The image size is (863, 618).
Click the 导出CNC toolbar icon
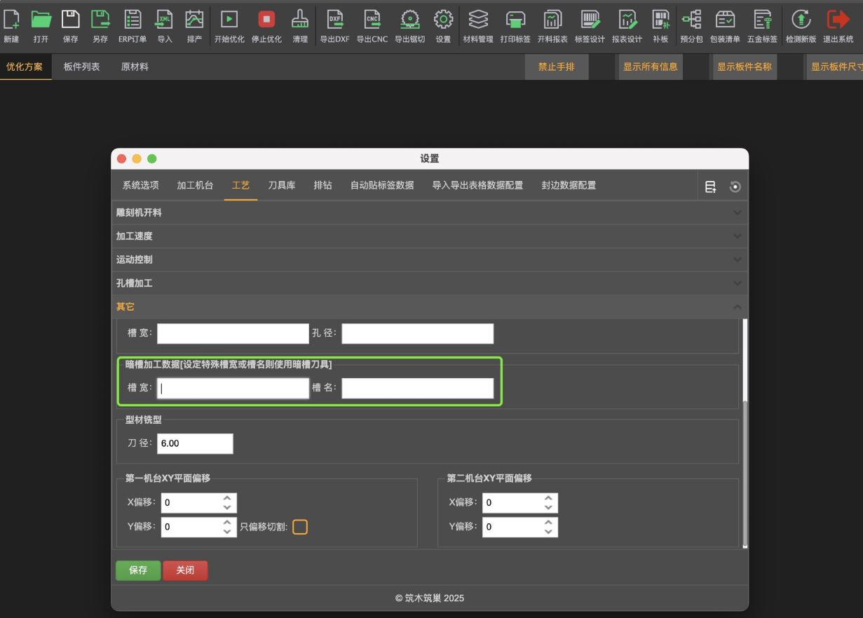[x=372, y=20]
